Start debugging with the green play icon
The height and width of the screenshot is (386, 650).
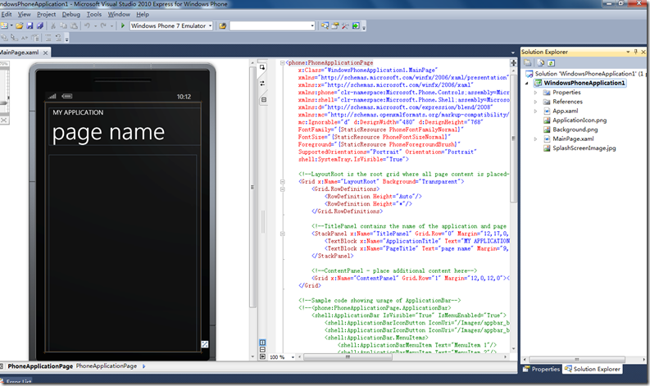[123, 25]
